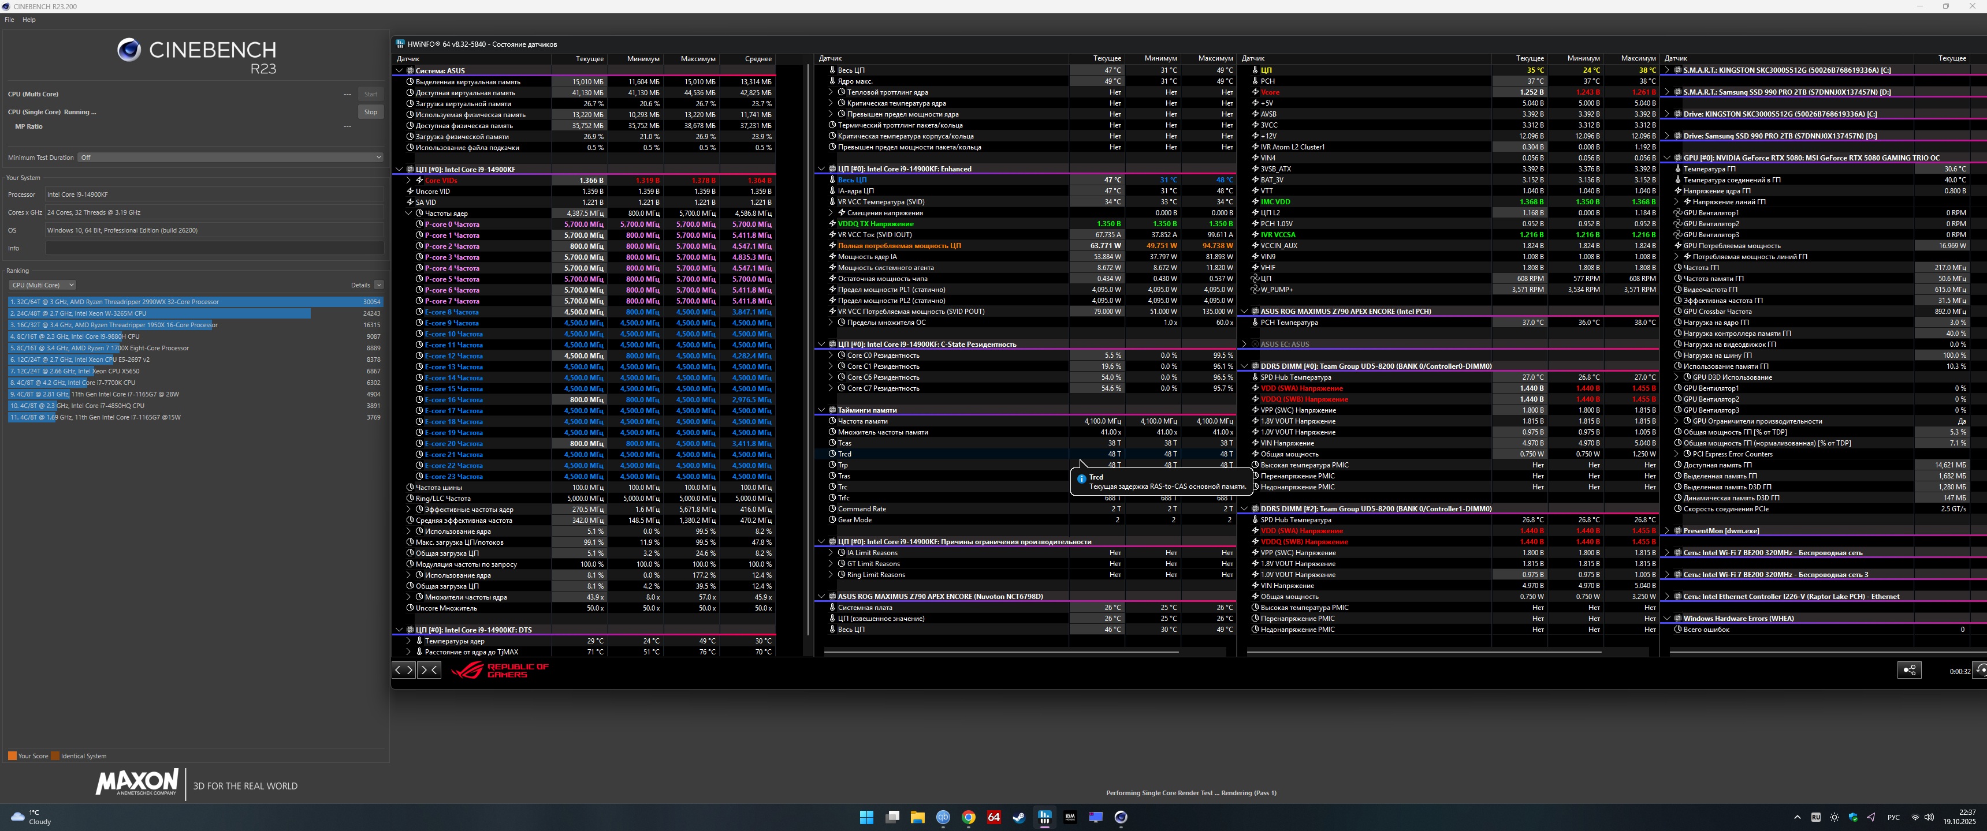Click the share icon in HWiNFO footer

pyautogui.click(x=1908, y=670)
